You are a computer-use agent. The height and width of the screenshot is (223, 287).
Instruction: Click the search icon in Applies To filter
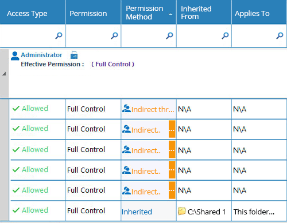tap(280, 35)
